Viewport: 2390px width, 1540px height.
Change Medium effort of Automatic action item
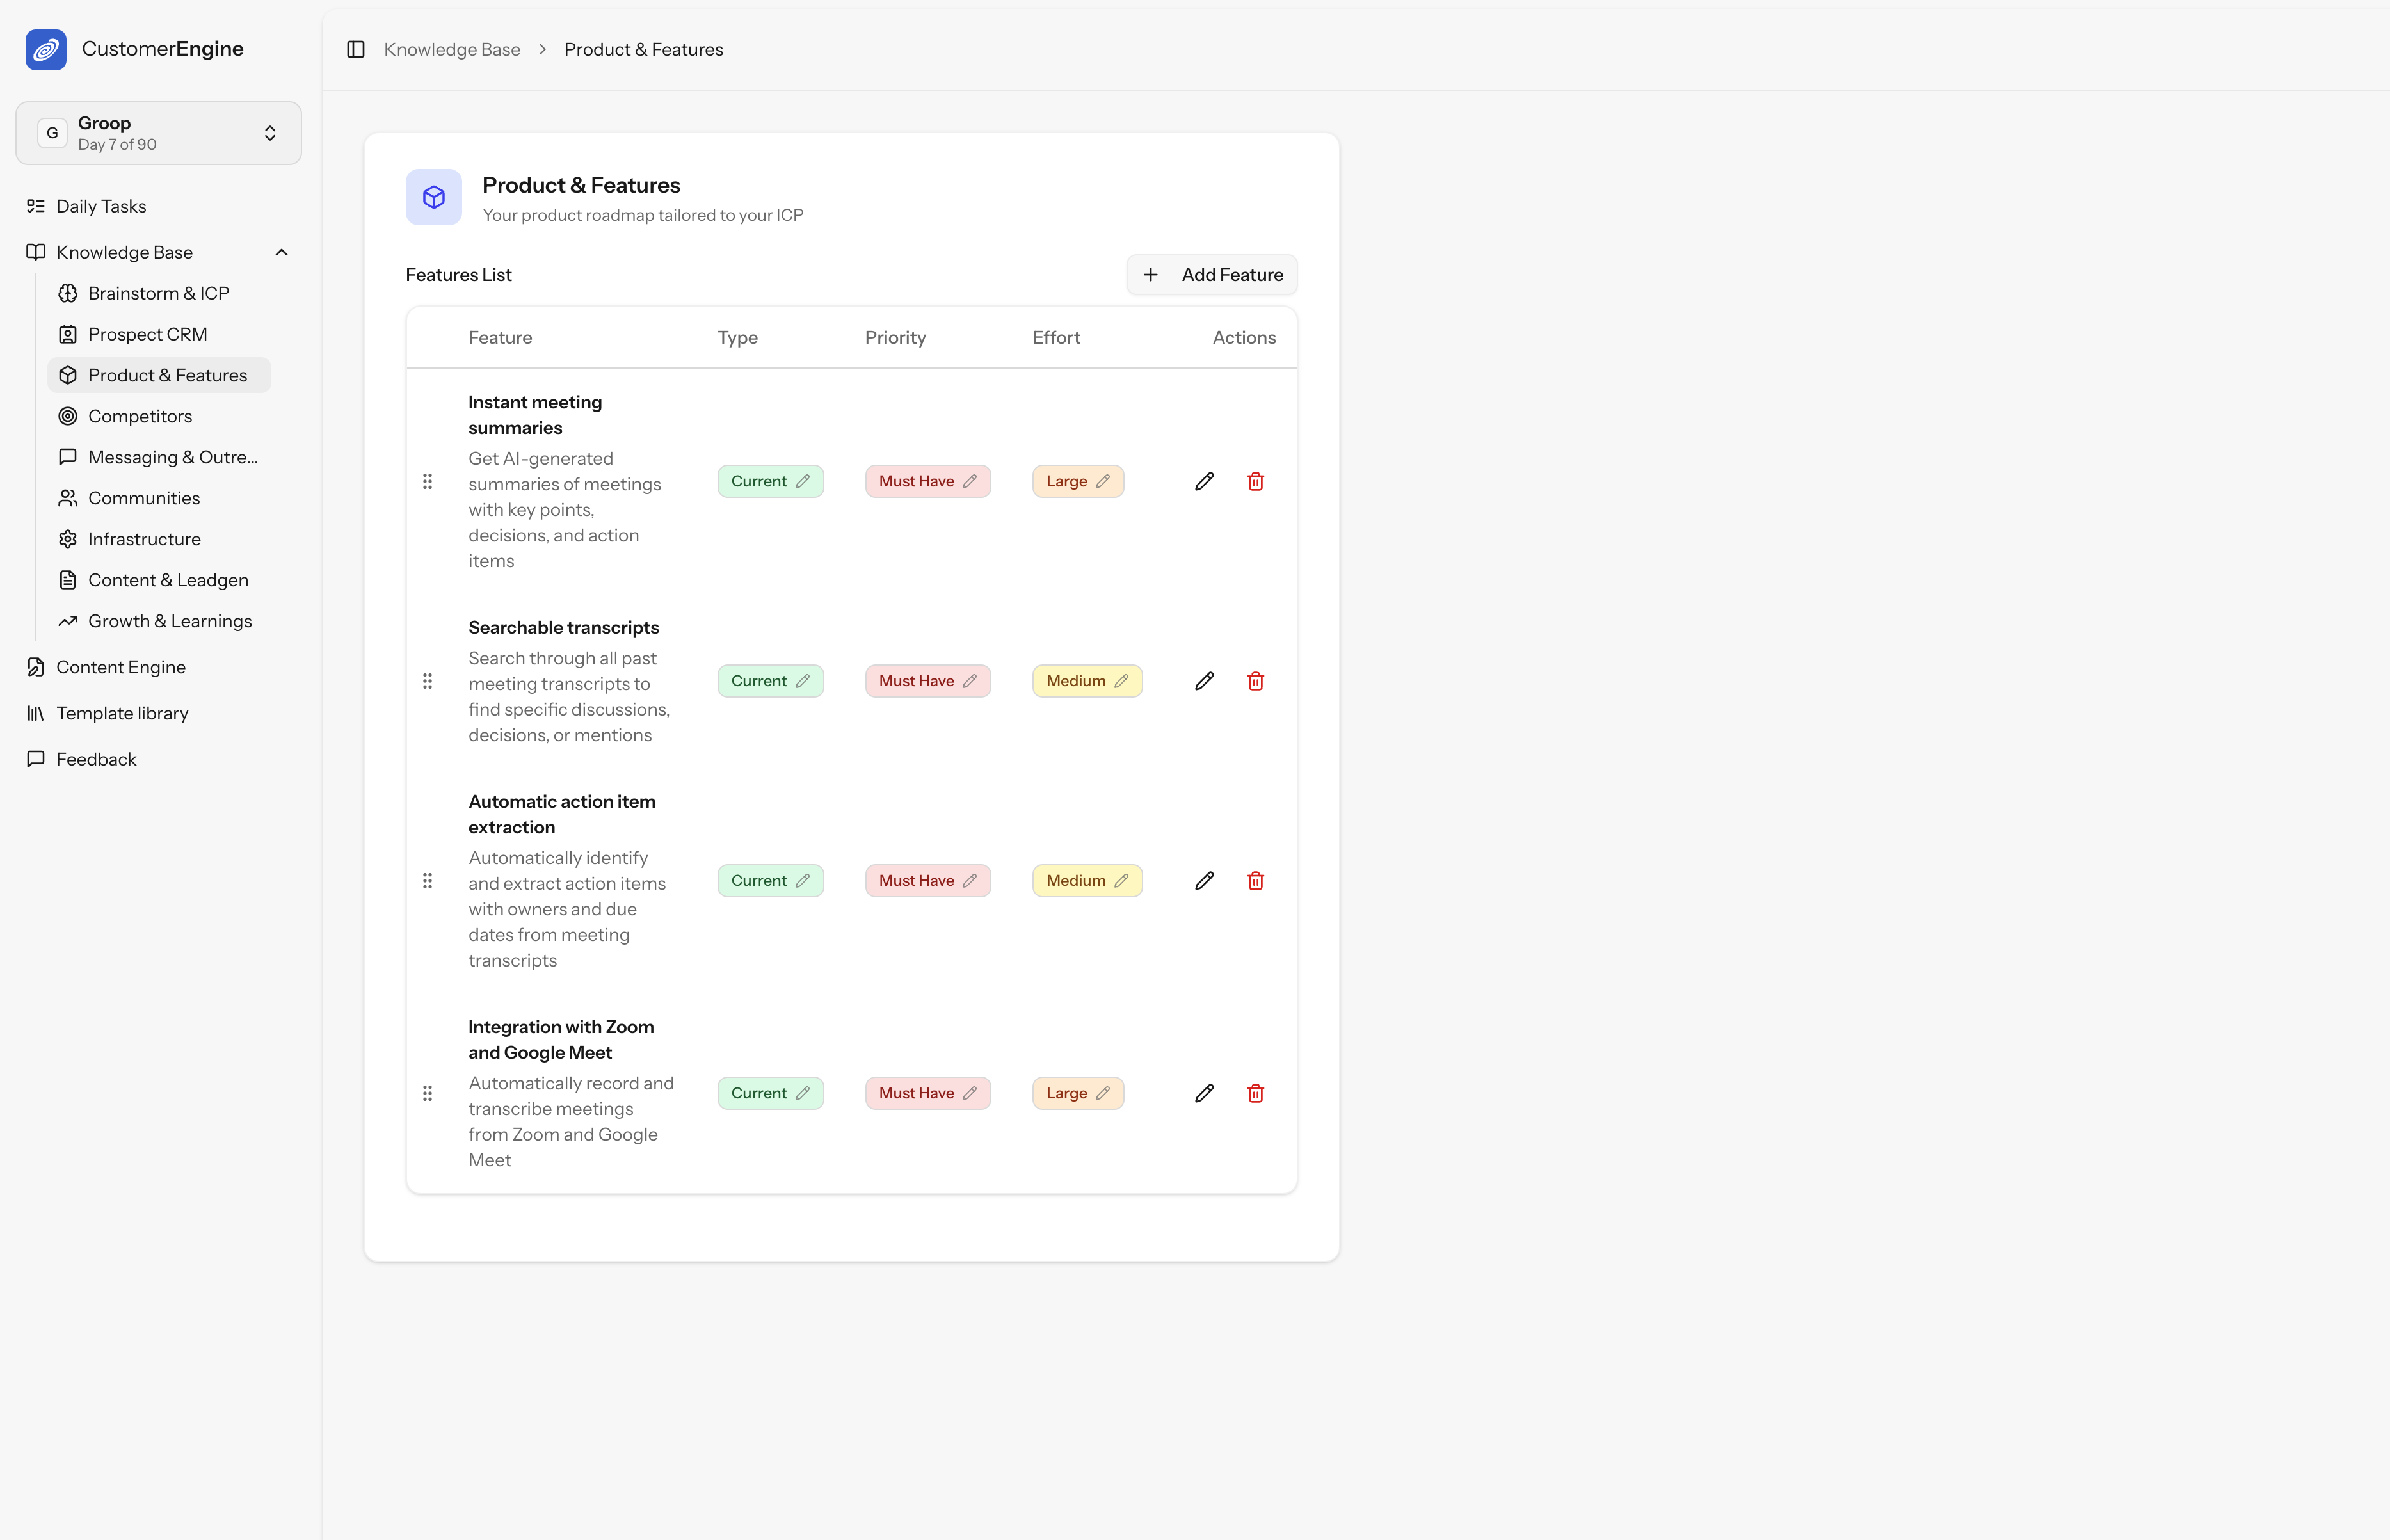[1086, 881]
